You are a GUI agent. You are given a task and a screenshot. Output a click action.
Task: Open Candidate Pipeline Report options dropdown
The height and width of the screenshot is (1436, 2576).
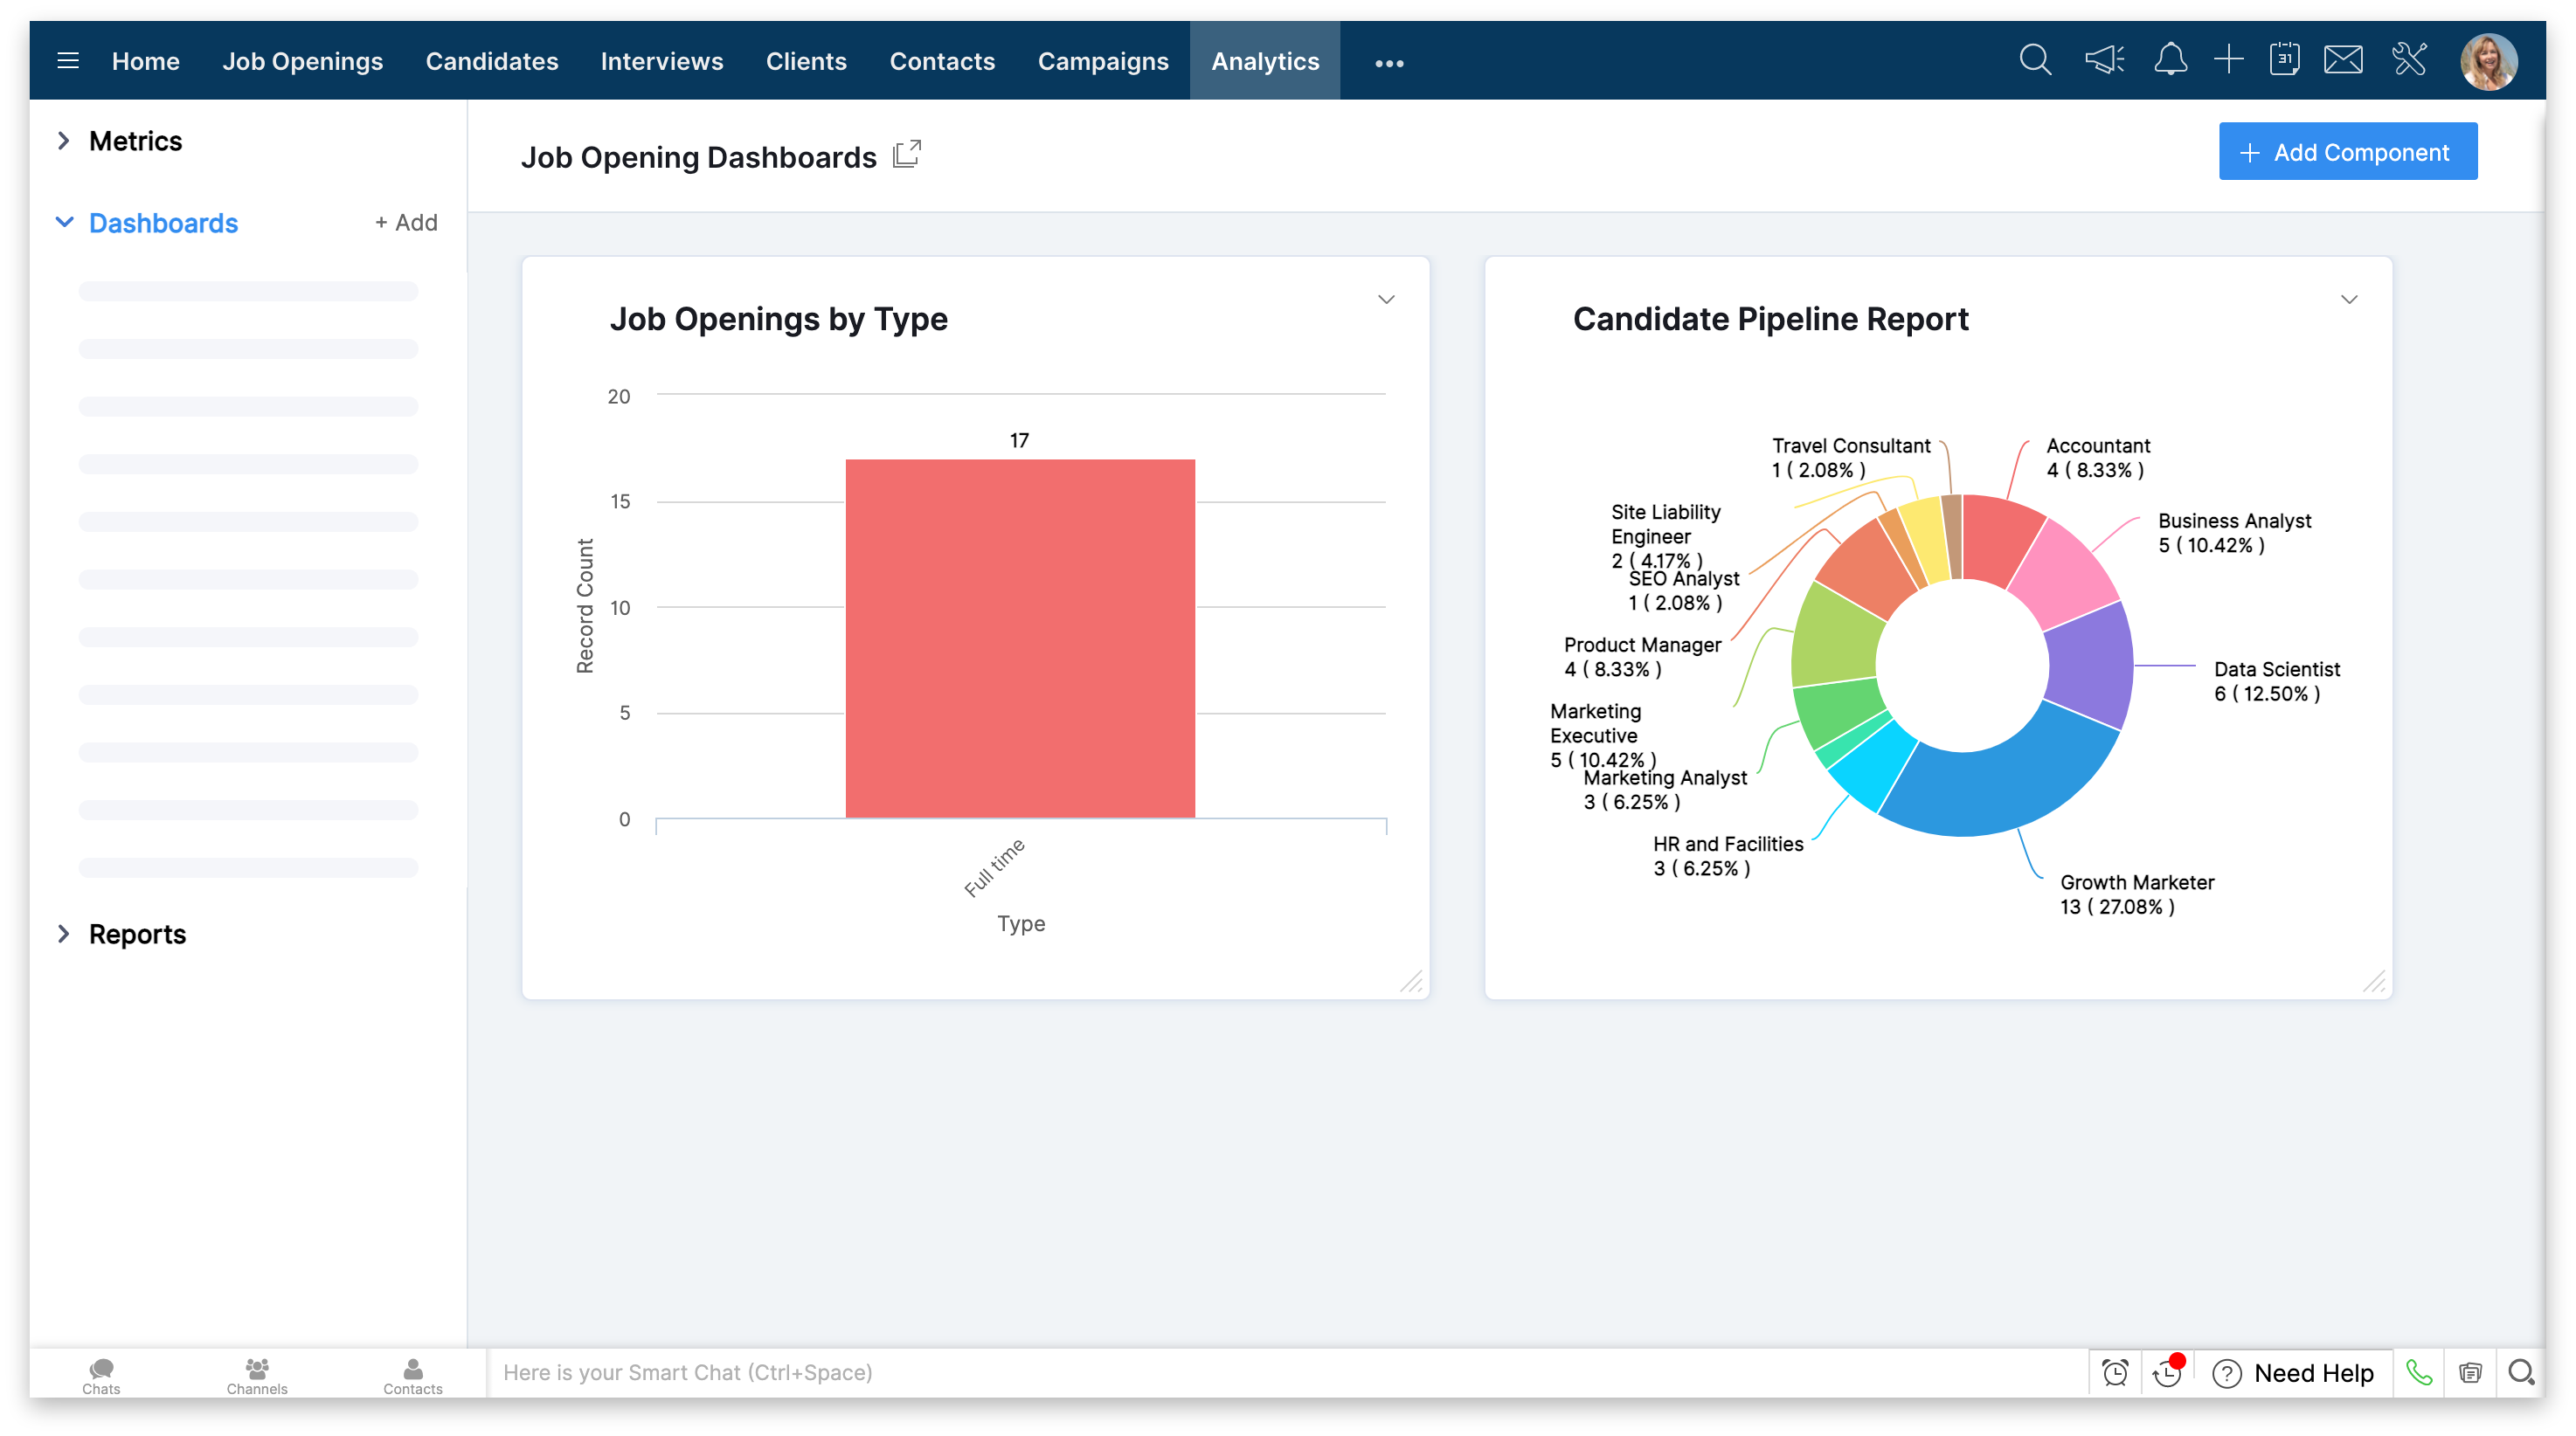click(2349, 300)
